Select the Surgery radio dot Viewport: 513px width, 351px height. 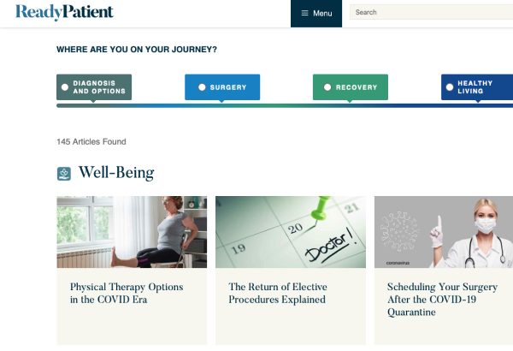pos(202,87)
